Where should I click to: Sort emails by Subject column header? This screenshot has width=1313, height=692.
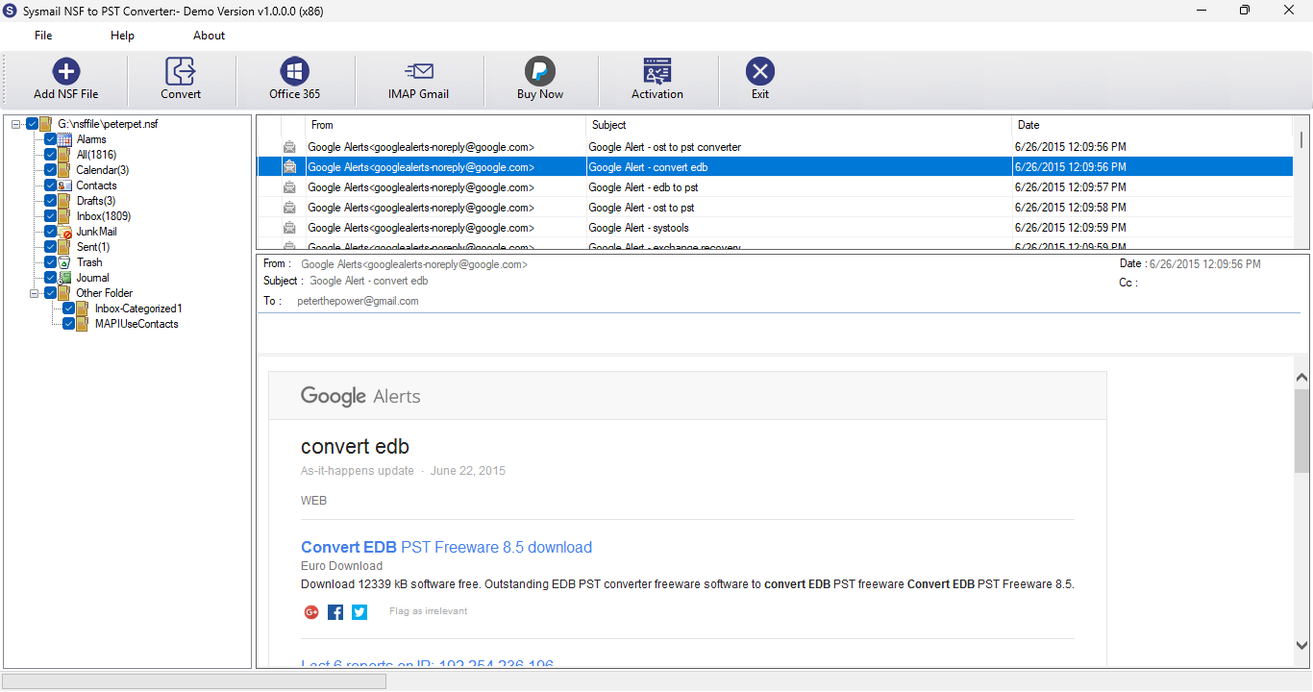pyautogui.click(x=799, y=125)
